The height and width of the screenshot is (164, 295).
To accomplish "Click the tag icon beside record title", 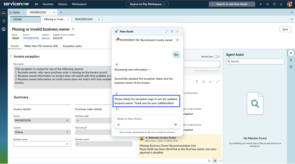I will (x=73, y=29).
